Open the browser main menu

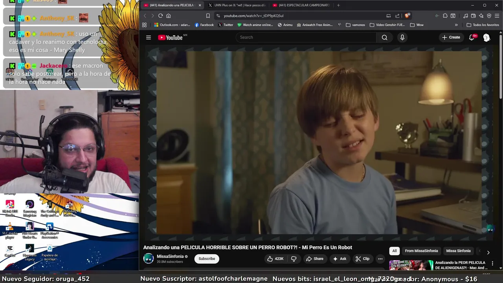[x=497, y=16]
